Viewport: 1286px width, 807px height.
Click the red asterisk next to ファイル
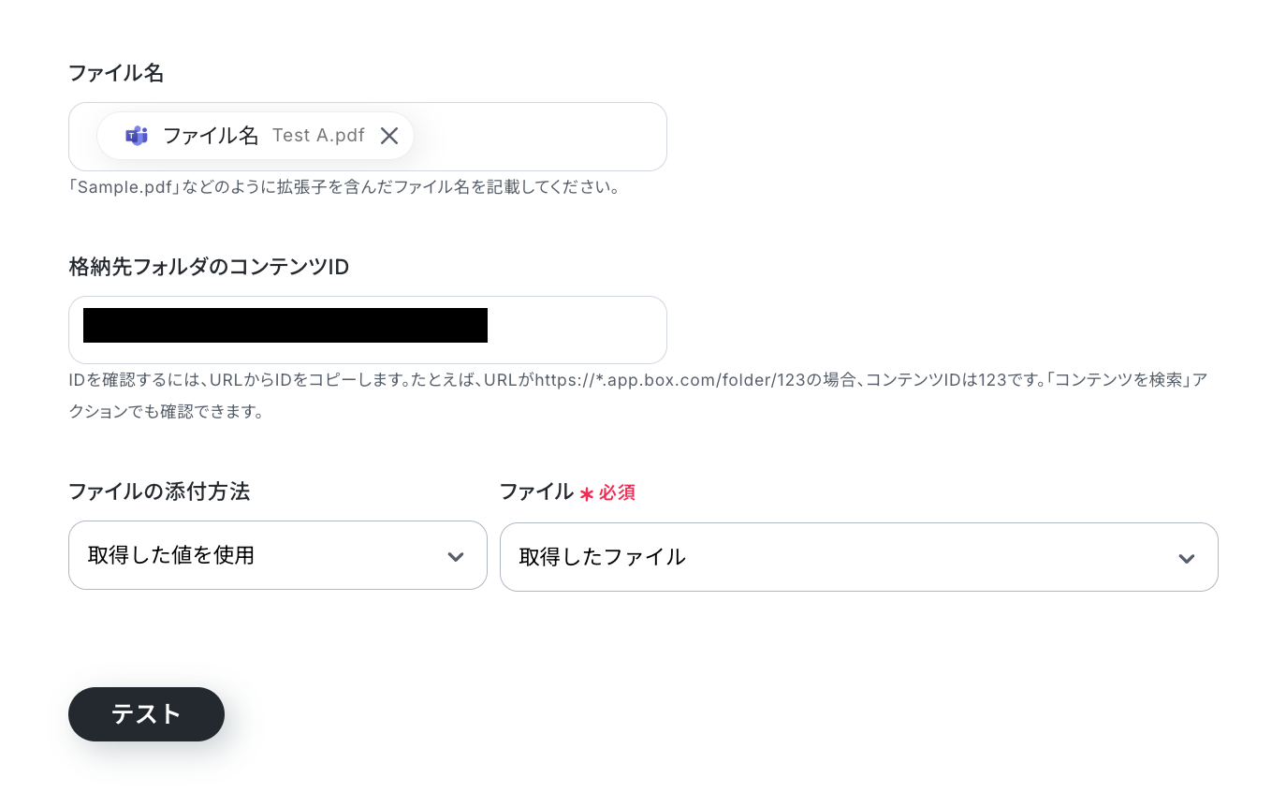click(x=587, y=493)
